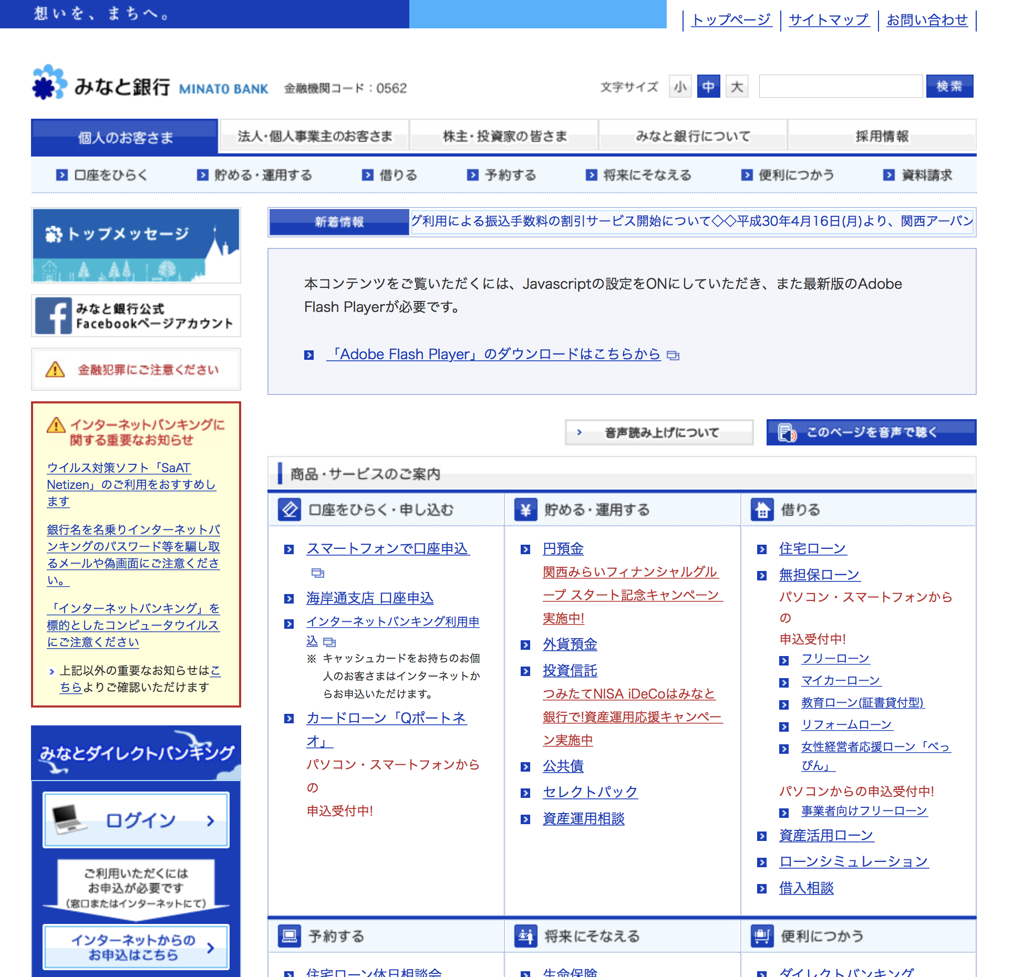1013x977 pixels.
Task: Open the 個人のお客さま tab
Action: (x=125, y=137)
